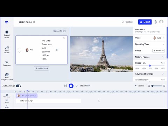
Task: Select the eiffel tower.mp4 video clip
Action: pos(49,101)
